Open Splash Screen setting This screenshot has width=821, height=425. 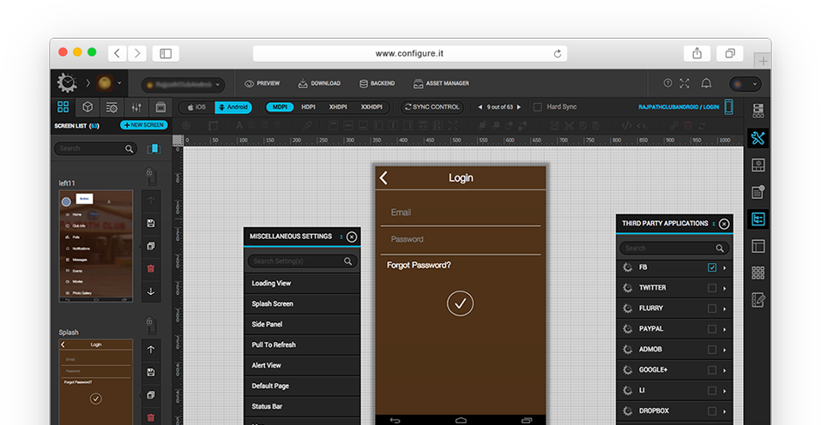click(302, 303)
